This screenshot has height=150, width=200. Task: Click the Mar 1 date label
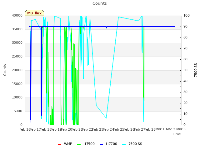(160, 129)
